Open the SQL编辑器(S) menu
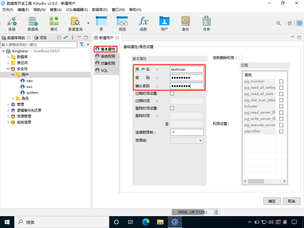This screenshot has height=228, width=304. (x=77, y=10)
